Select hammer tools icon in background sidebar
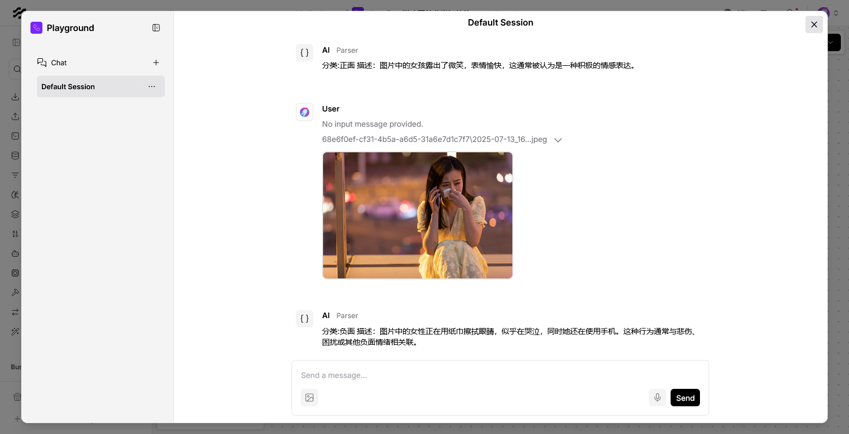 click(15, 293)
